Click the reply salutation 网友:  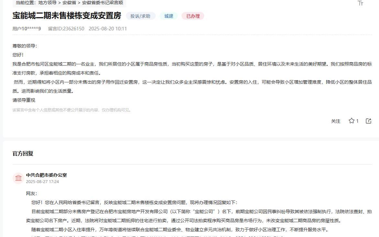(x=31, y=194)
